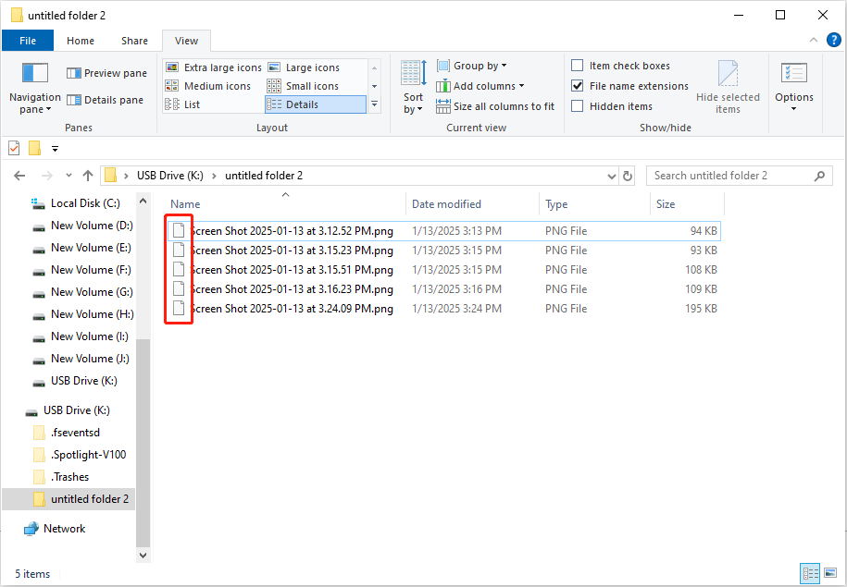Viewport: 847px width, 587px height.
Task: Select Local Disk (C:) in navigation pane
Action: [x=76, y=203]
